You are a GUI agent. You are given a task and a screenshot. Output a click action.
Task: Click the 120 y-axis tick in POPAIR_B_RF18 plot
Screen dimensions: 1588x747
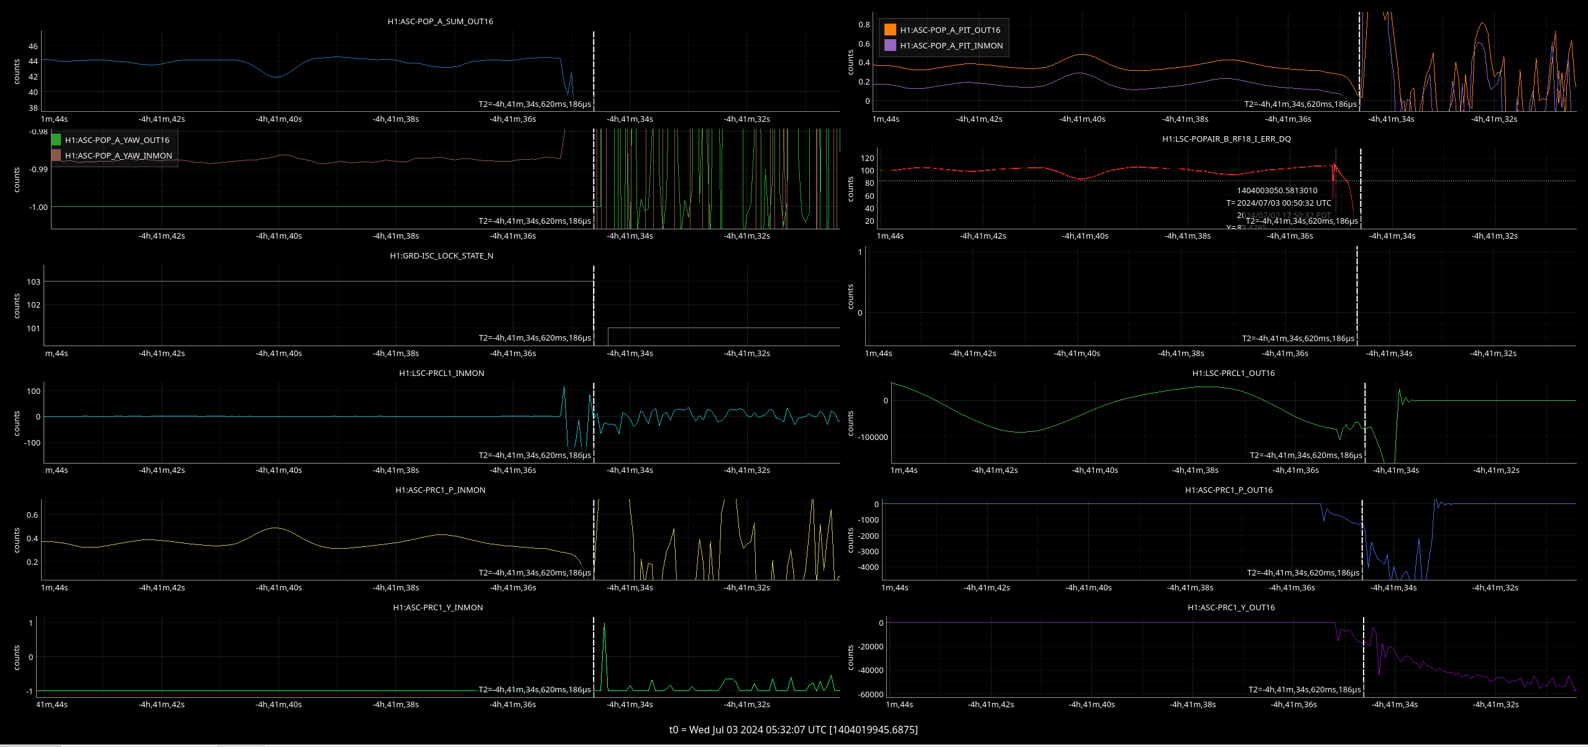coord(868,158)
